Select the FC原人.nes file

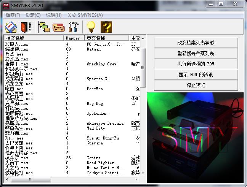click(17, 44)
